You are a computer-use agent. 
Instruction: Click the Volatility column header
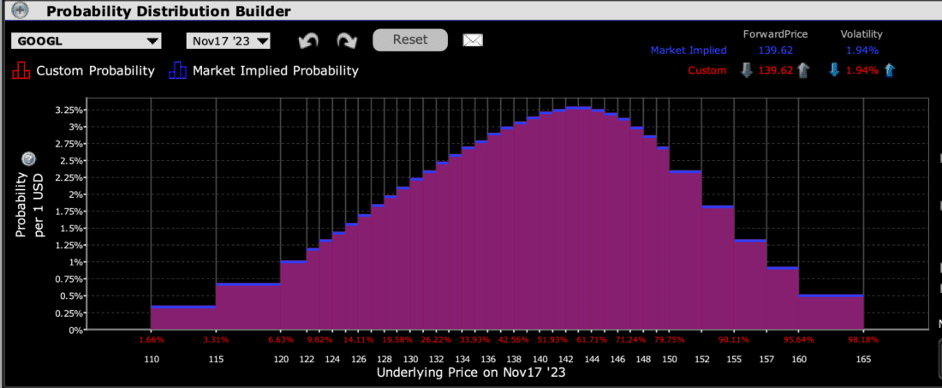[x=862, y=35]
